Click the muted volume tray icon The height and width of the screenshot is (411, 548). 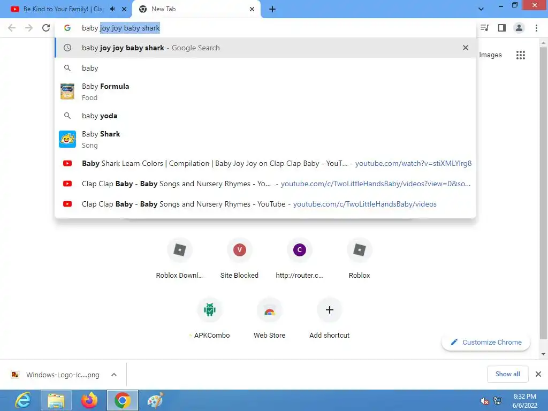coord(484,401)
